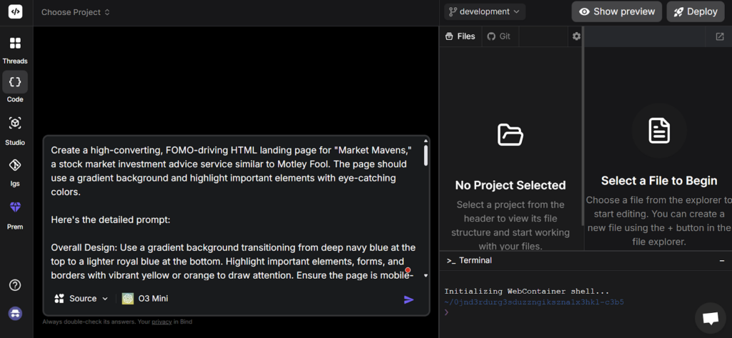This screenshot has width=732, height=338.
Task: Open the help question mark icon
Action: point(15,285)
